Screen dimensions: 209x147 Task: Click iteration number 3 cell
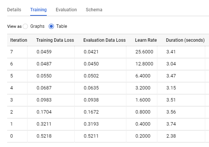coord(12,100)
